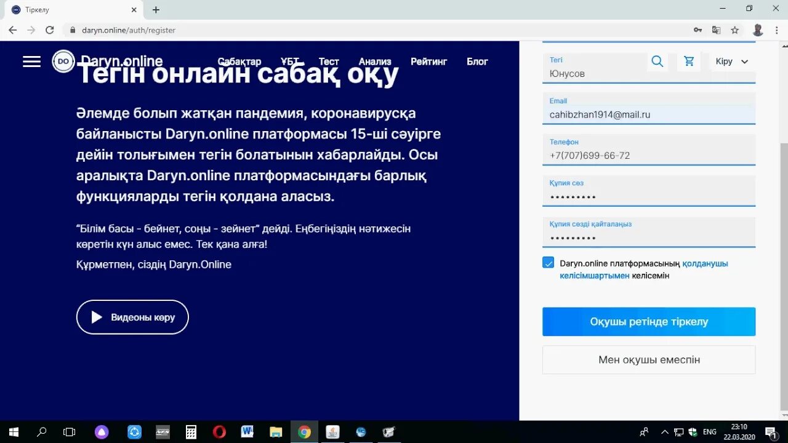This screenshot has height=443, width=788.
Task: Open Alice assistant purple taskbar icon
Action: tap(102, 432)
